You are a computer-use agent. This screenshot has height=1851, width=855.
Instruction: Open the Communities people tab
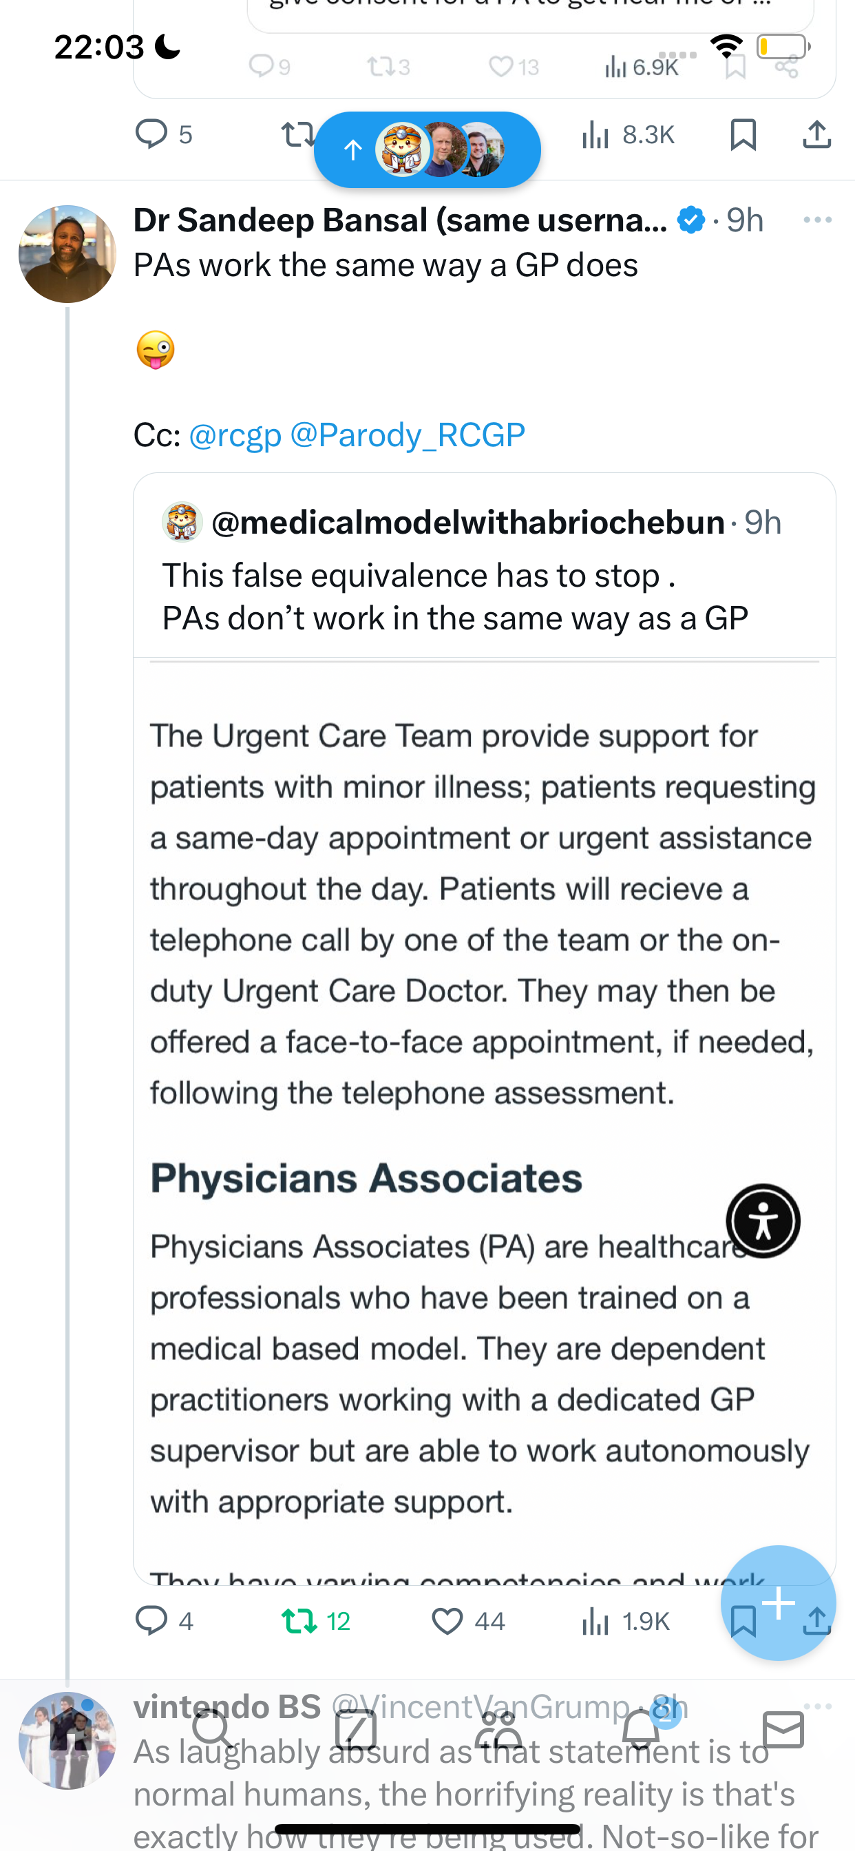(498, 1728)
